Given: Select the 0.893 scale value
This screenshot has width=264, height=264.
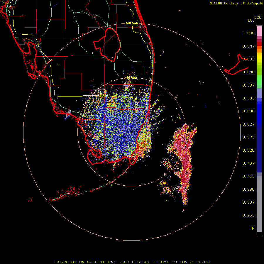Looking at the screenshot, I should (x=248, y=59).
